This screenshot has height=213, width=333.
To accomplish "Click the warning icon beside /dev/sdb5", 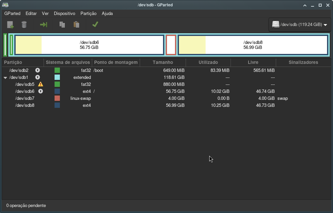I will coord(41,84).
